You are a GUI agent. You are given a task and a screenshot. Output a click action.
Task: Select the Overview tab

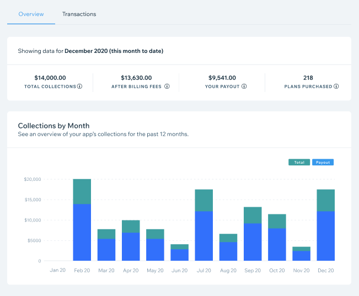31,14
